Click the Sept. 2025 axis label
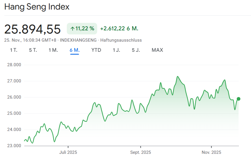This screenshot has height=157, width=251. [x=141, y=152]
